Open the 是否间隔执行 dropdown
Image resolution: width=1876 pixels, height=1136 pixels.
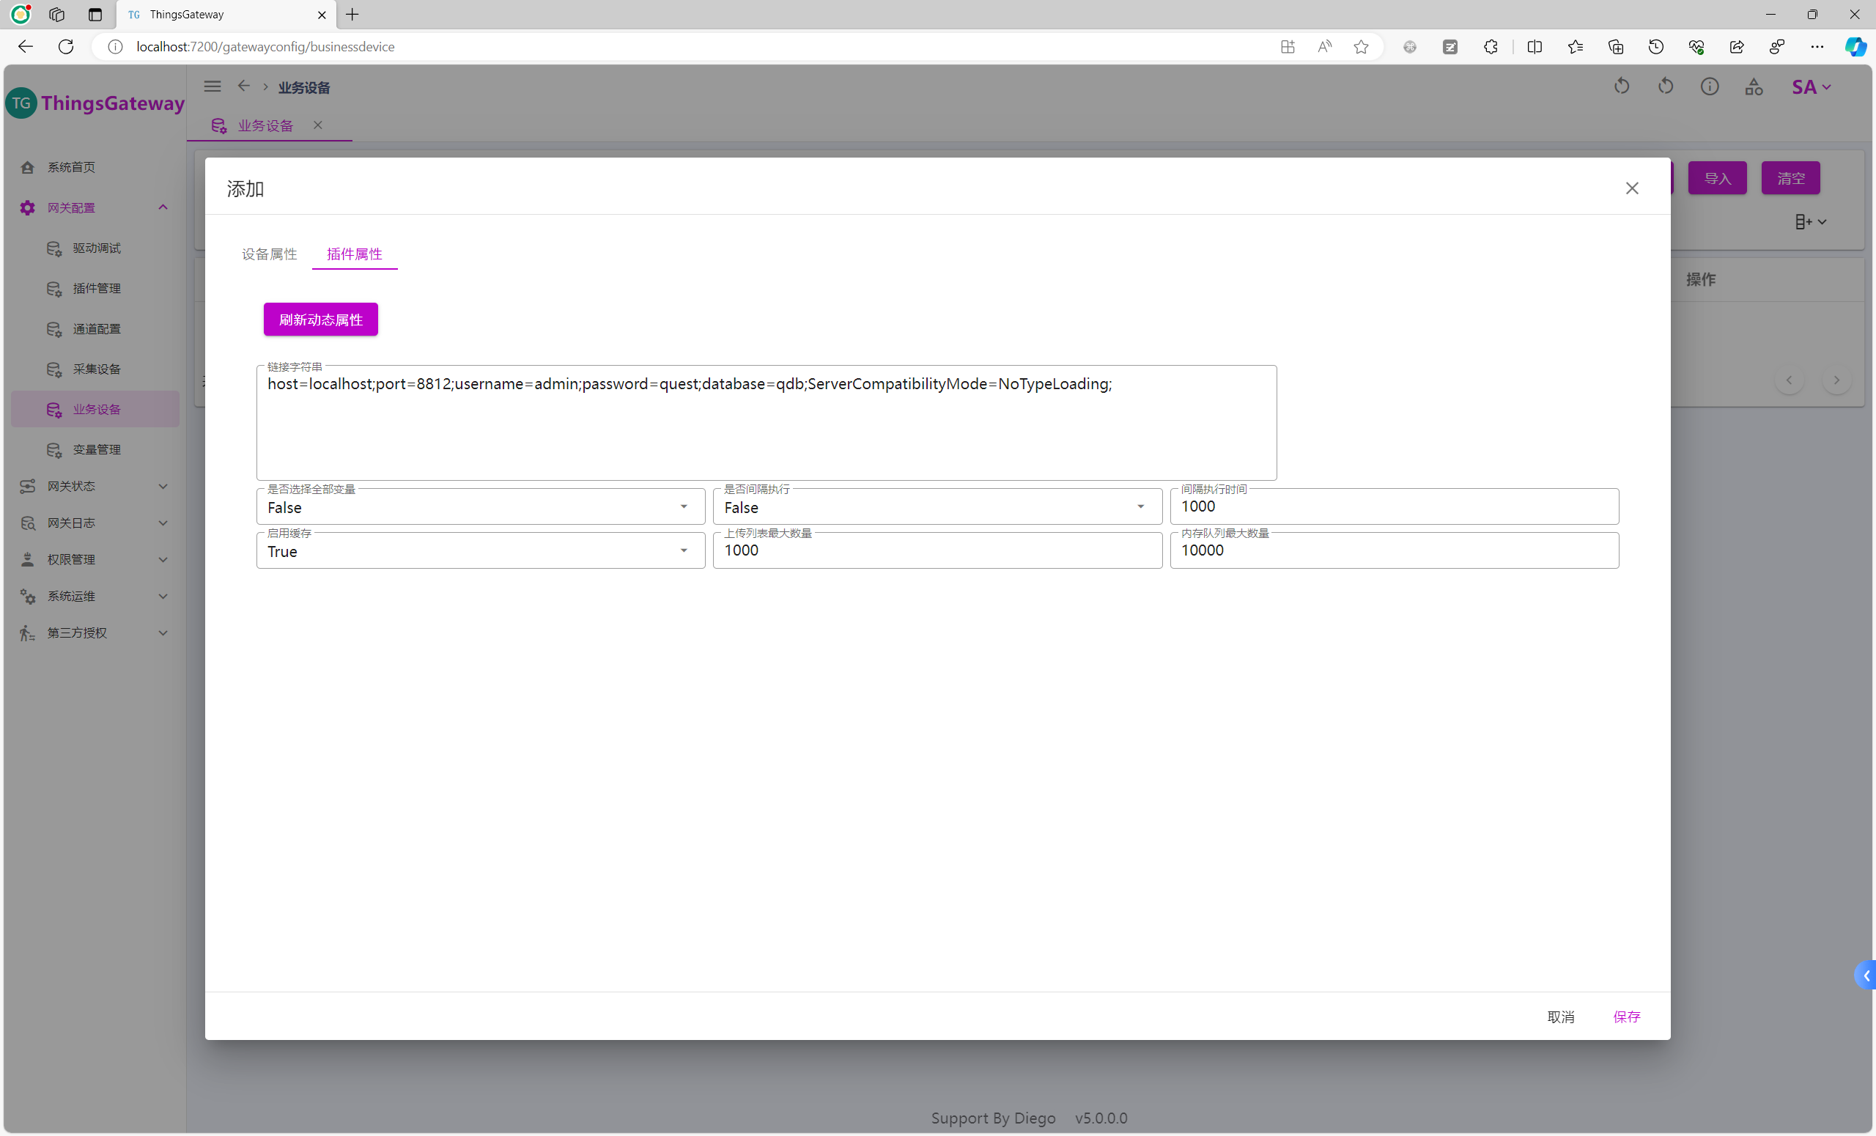point(937,507)
